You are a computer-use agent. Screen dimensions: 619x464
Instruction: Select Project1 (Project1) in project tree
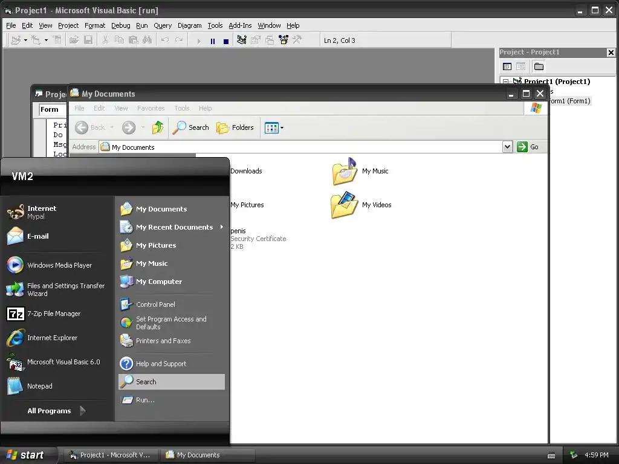[x=557, y=82]
